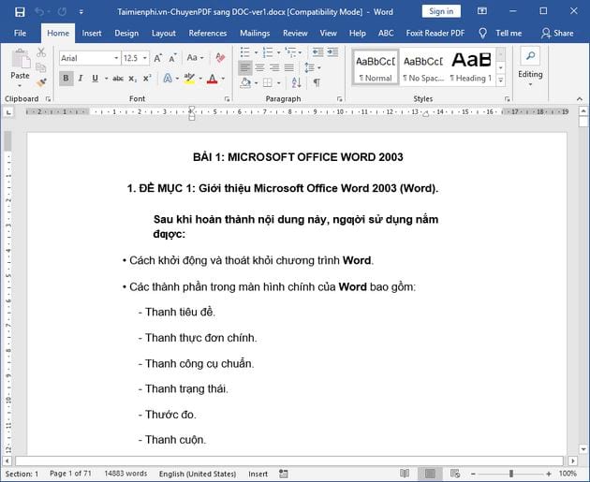Decrease the paragraph indent
This screenshot has height=482, width=590.
318,52
